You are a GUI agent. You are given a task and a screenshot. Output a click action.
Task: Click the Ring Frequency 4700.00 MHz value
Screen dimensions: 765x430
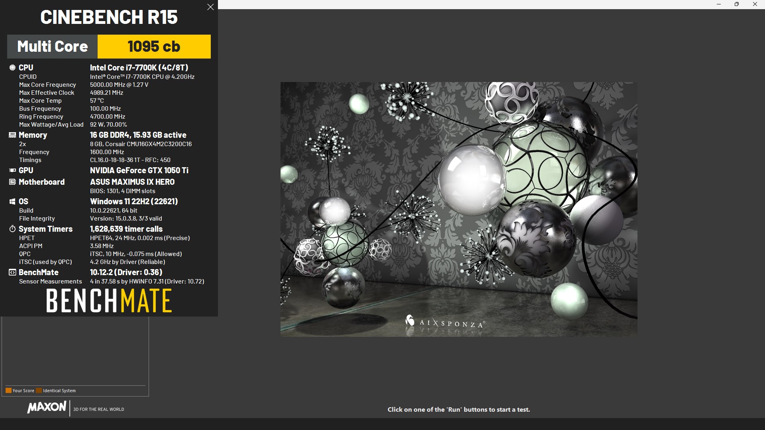tap(108, 117)
